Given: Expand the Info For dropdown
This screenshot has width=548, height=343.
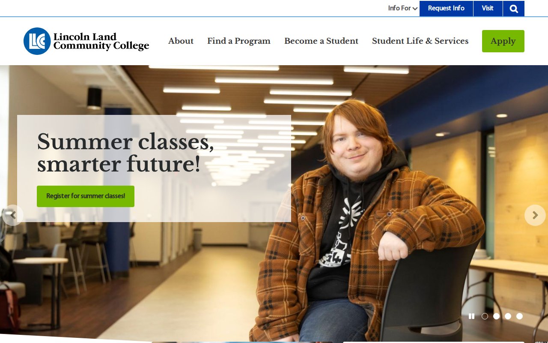Looking at the screenshot, I should pos(403,8).
